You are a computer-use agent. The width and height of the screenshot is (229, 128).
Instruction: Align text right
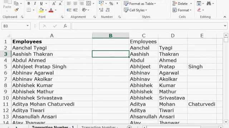pyautogui.click(x=82, y=4)
